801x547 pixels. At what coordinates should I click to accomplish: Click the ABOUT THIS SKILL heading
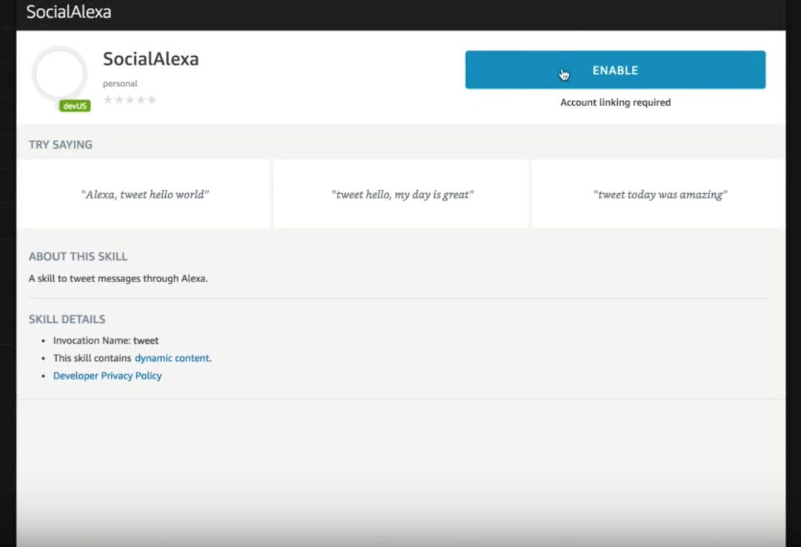click(x=78, y=256)
